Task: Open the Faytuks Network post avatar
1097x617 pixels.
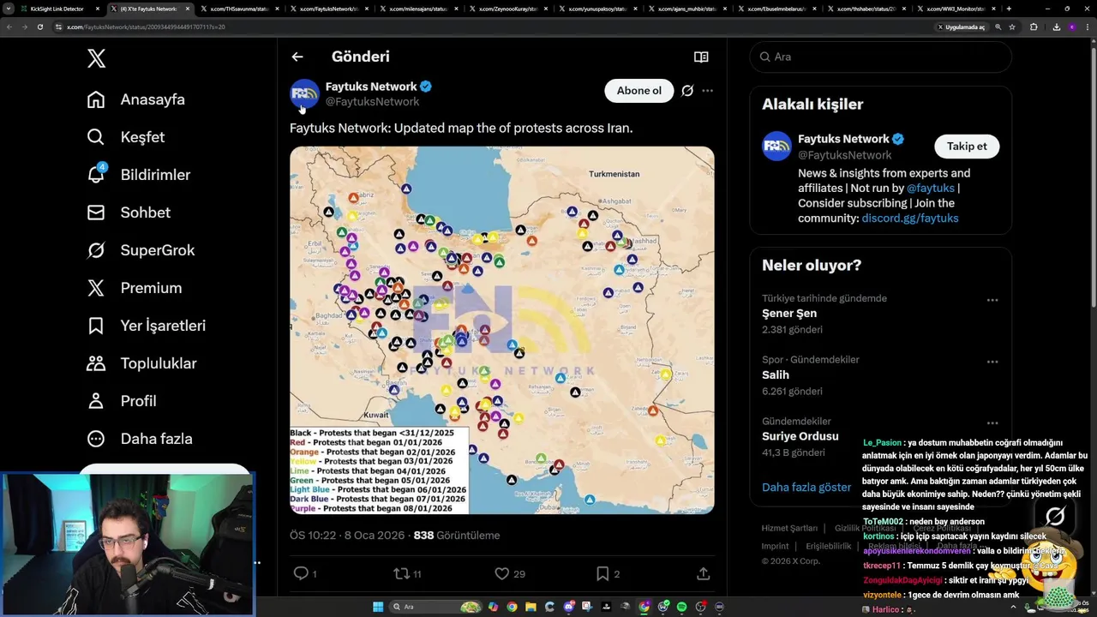Action: click(304, 94)
